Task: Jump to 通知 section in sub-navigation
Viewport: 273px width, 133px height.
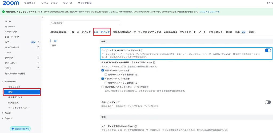Action: 54,45
